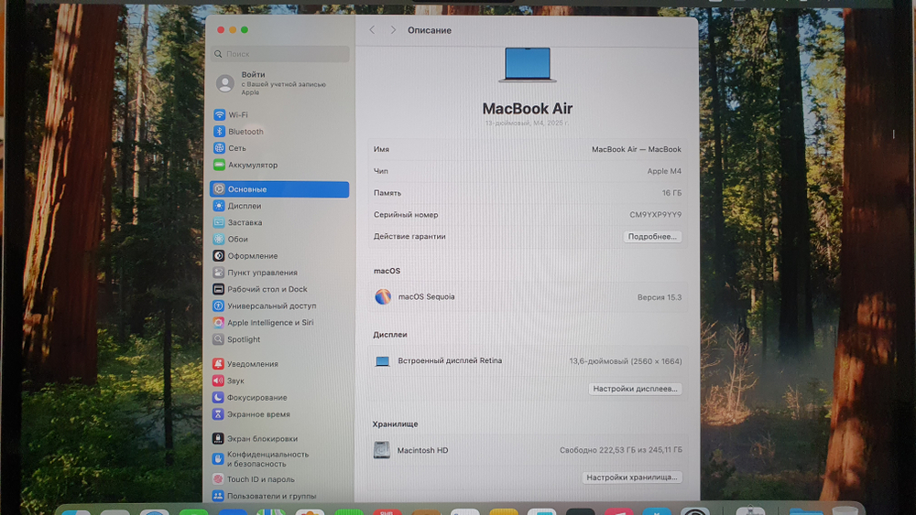Click the macOS Sequoia logo icon
Viewport: 916px width, 515px height.
tap(383, 297)
